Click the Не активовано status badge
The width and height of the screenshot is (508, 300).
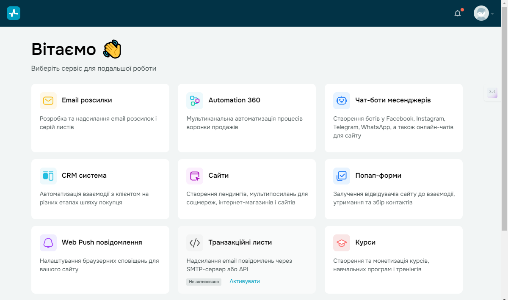[x=204, y=281]
